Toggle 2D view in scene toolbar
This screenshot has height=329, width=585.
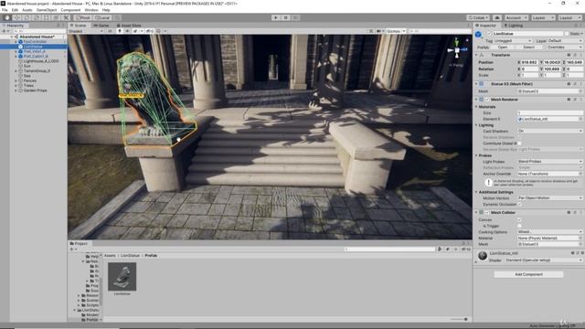pyautogui.click(x=110, y=31)
